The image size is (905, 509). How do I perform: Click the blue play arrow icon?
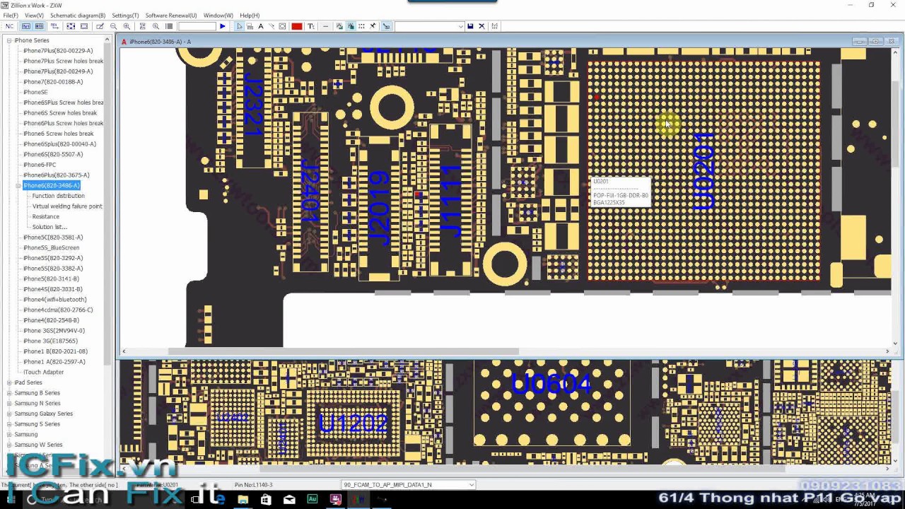222,26
